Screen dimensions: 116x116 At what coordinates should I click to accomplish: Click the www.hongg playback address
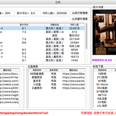point(9,99)
